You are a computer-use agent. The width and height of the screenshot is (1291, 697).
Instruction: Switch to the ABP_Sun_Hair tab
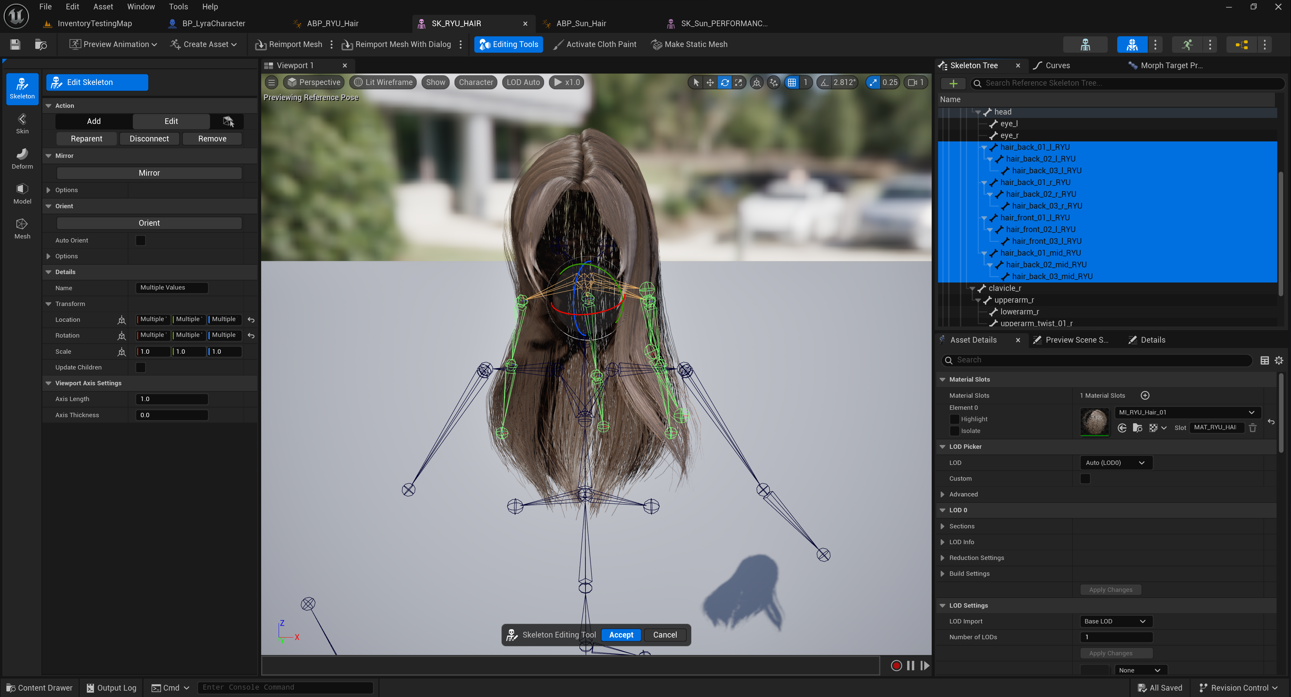click(580, 24)
